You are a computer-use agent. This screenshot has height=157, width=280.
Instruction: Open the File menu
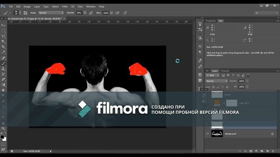point(10,7)
